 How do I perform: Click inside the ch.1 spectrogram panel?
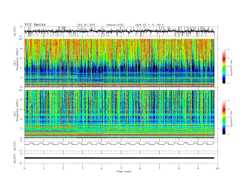(119, 63)
